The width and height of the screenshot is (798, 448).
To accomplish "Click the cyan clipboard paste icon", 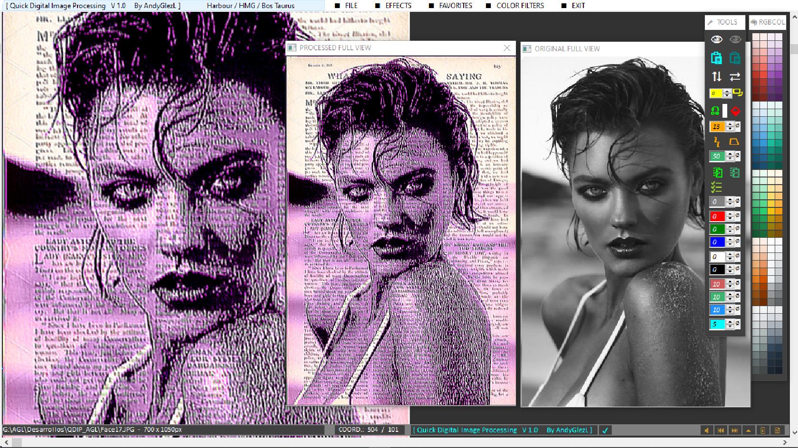I will (716, 58).
